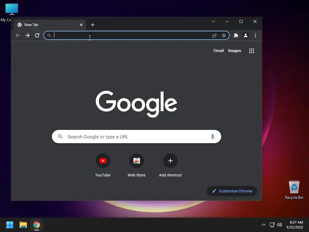
Task: Open File Explorer from taskbar
Action: pyautogui.click(x=23, y=225)
